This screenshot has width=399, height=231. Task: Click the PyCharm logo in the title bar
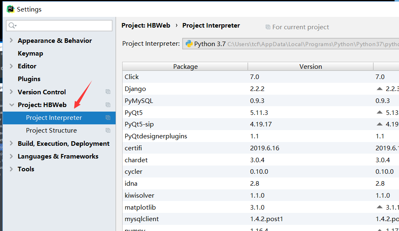pos(10,9)
